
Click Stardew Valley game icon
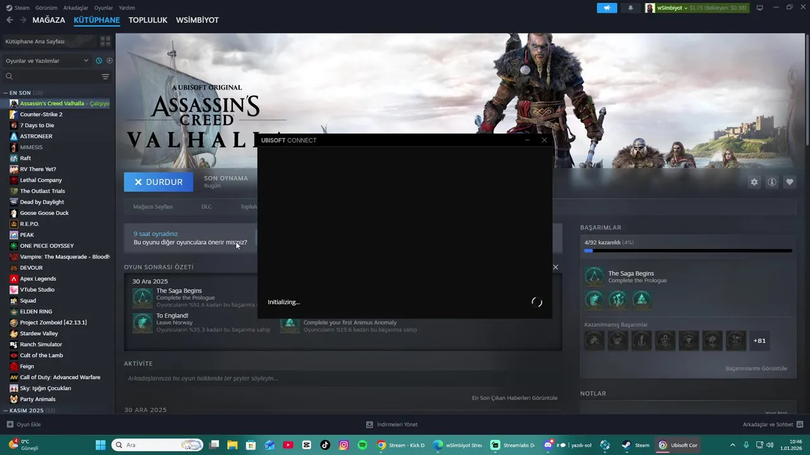tap(14, 334)
